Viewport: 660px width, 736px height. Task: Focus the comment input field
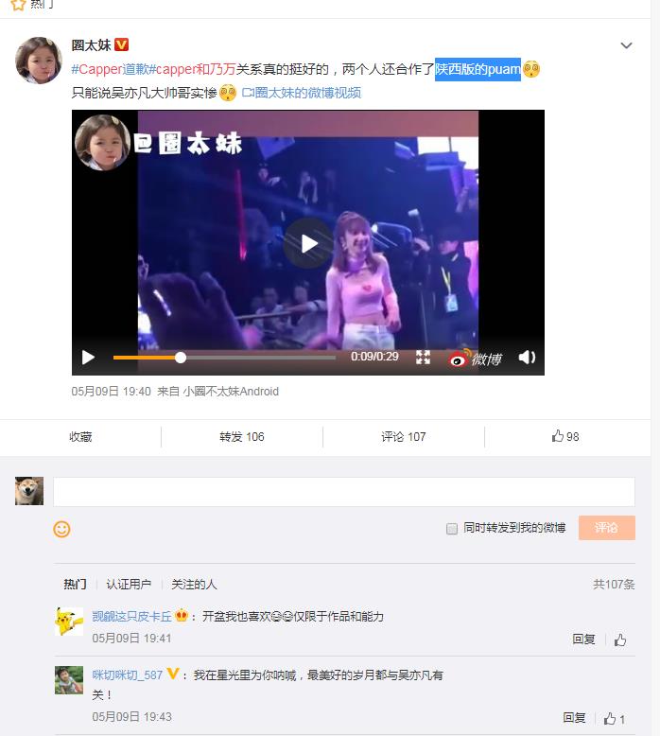click(344, 492)
